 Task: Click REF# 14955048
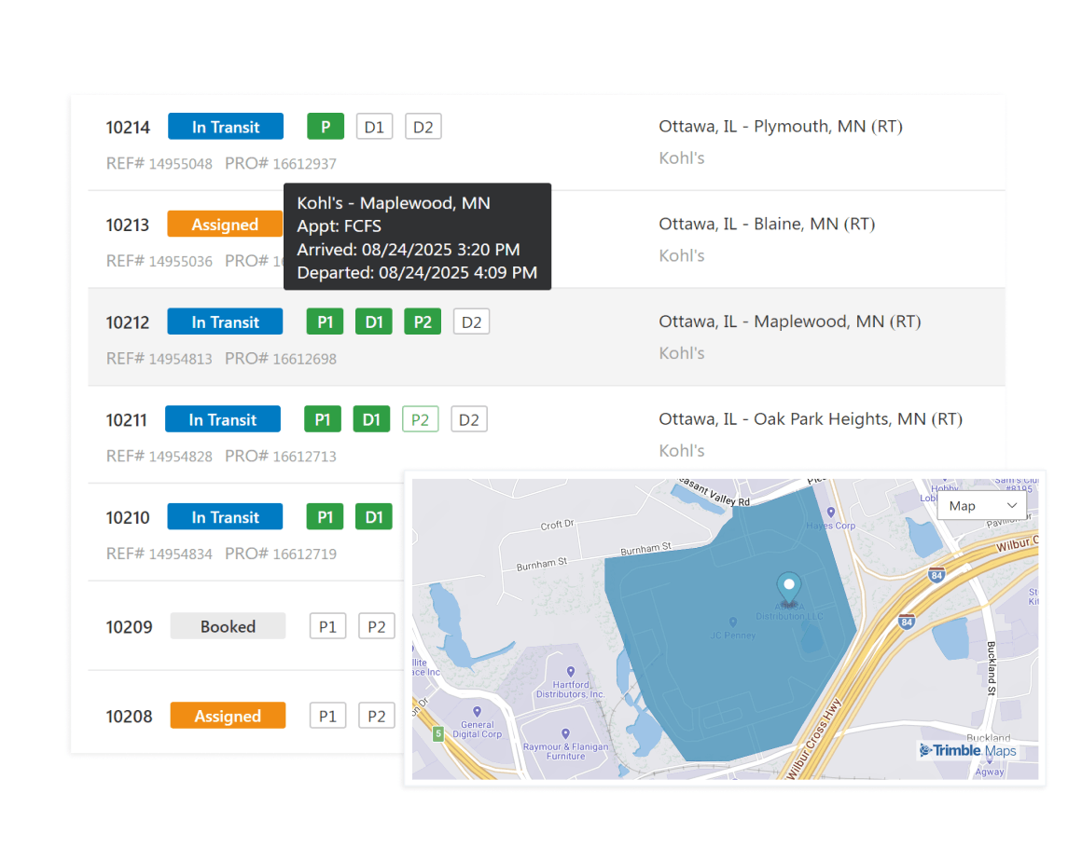(x=160, y=164)
